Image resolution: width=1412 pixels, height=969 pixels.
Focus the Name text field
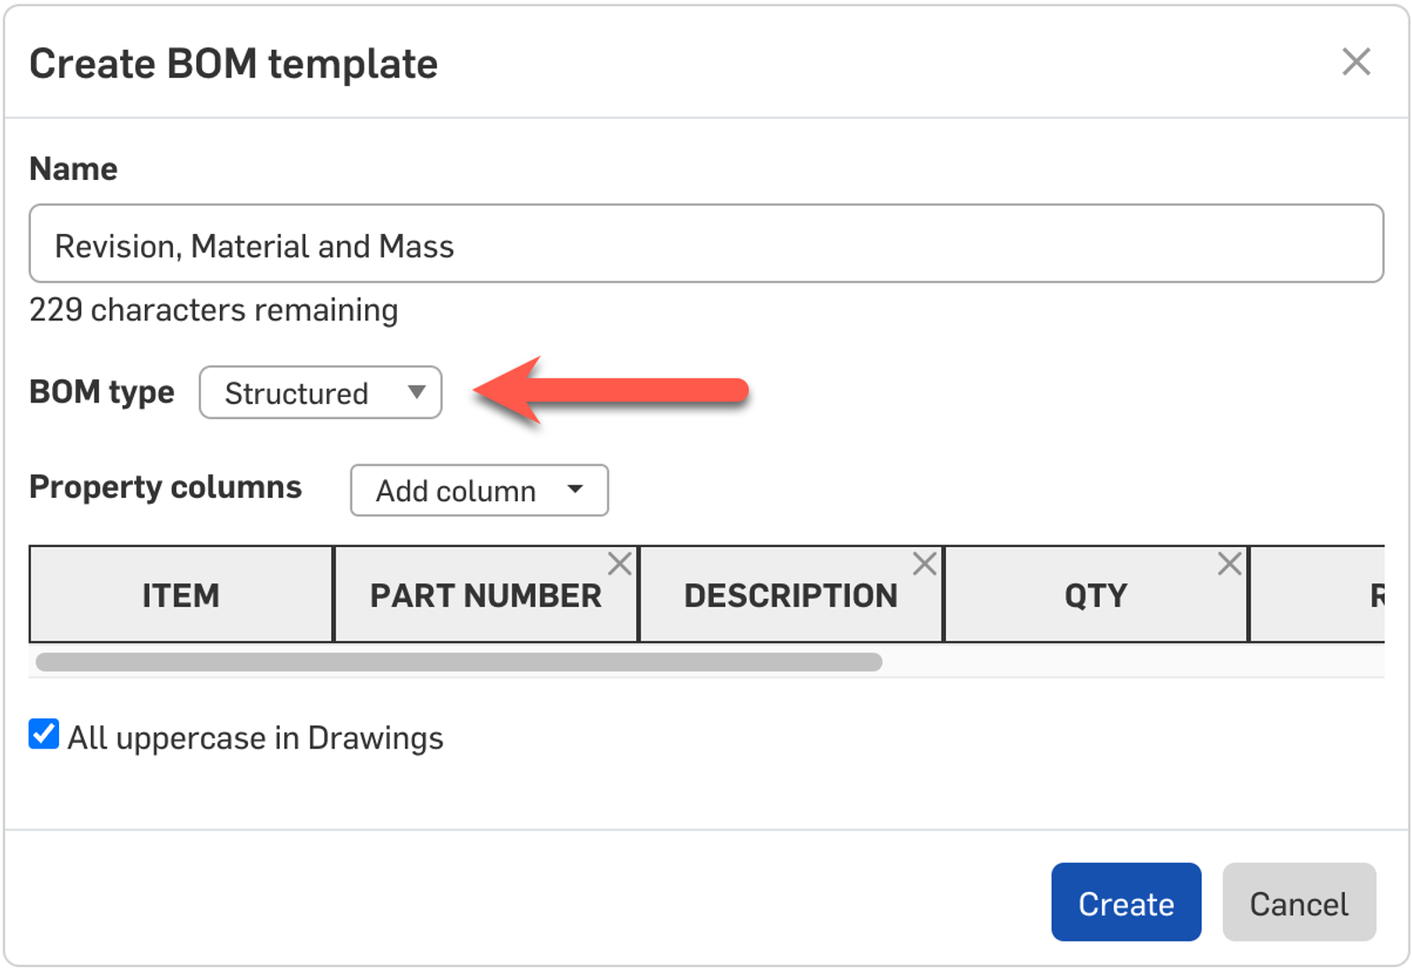706,244
